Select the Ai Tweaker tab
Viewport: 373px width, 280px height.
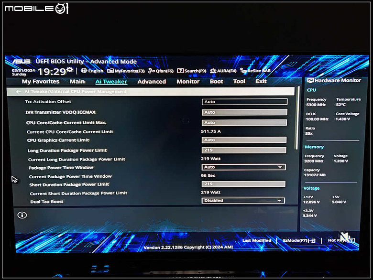click(x=111, y=82)
